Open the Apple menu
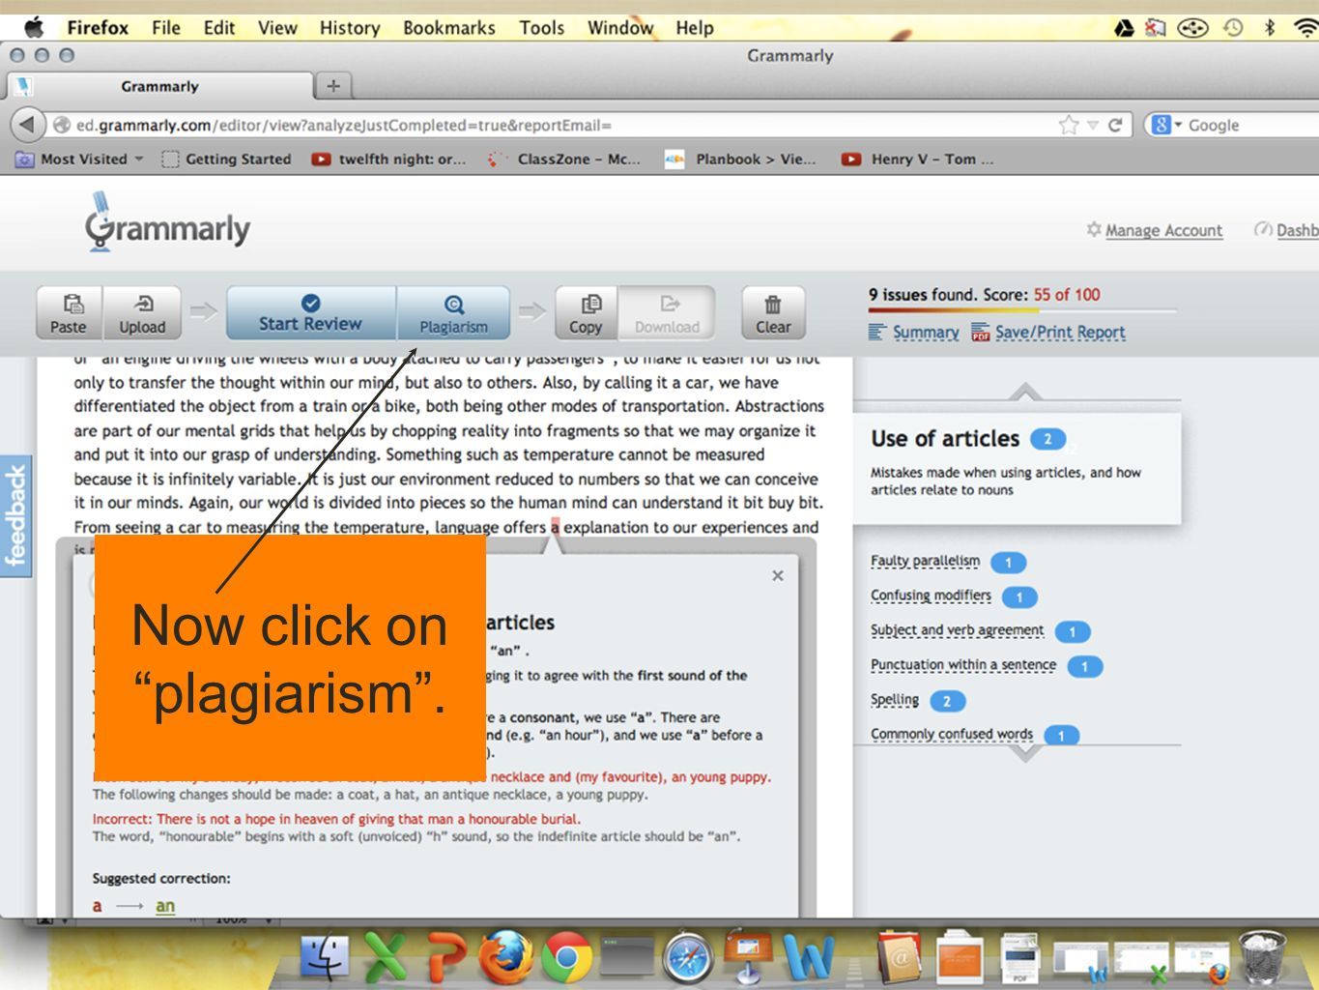The height and width of the screenshot is (990, 1319). pyautogui.click(x=33, y=27)
